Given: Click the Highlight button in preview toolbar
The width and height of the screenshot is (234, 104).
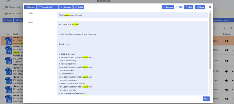Looking at the screenshot, I should click(x=30, y=7).
